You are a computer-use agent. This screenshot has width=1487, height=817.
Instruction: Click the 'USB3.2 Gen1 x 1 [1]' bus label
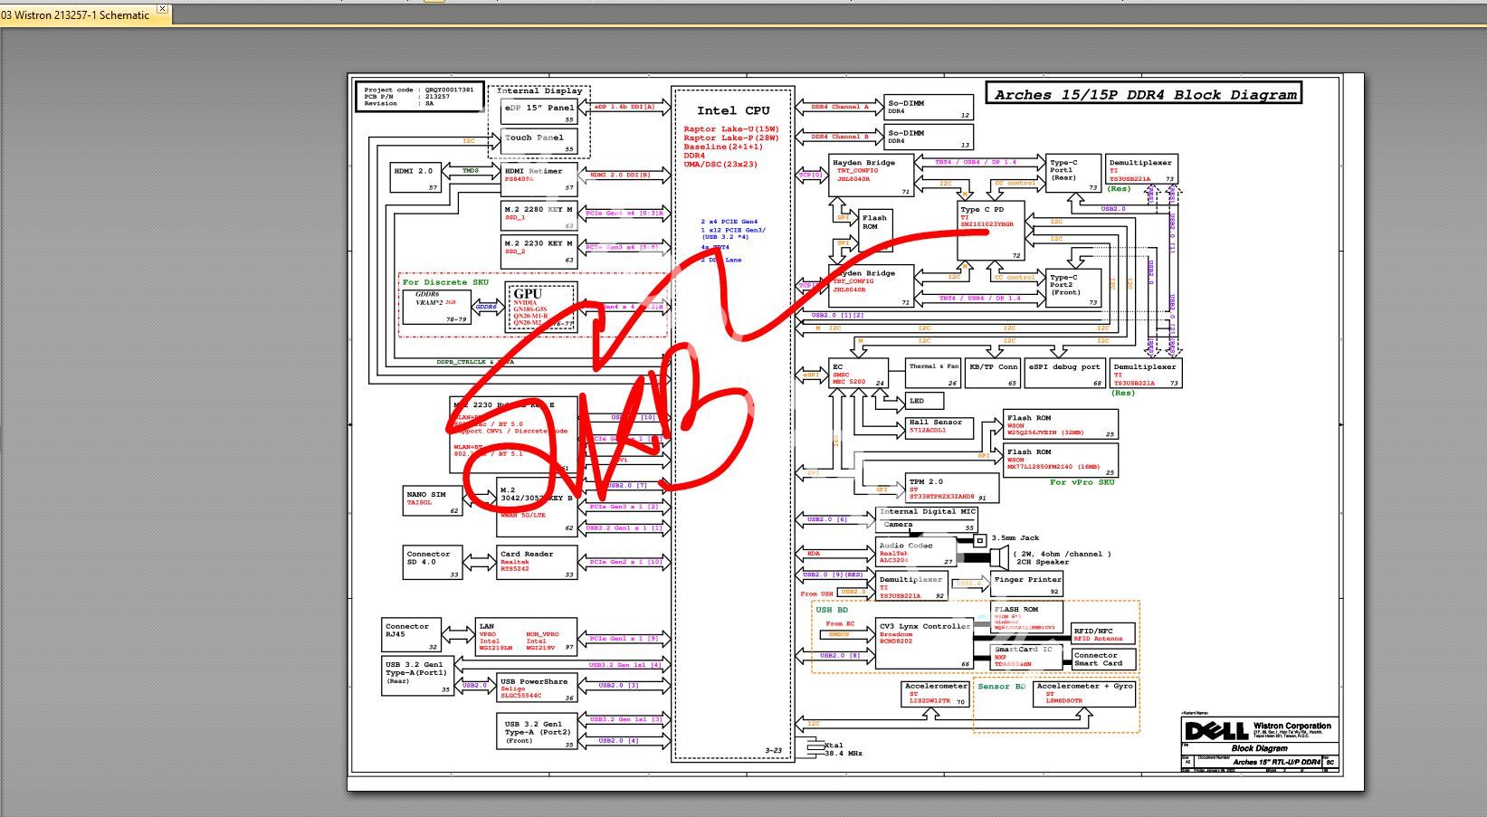click(x=624, y=527)
